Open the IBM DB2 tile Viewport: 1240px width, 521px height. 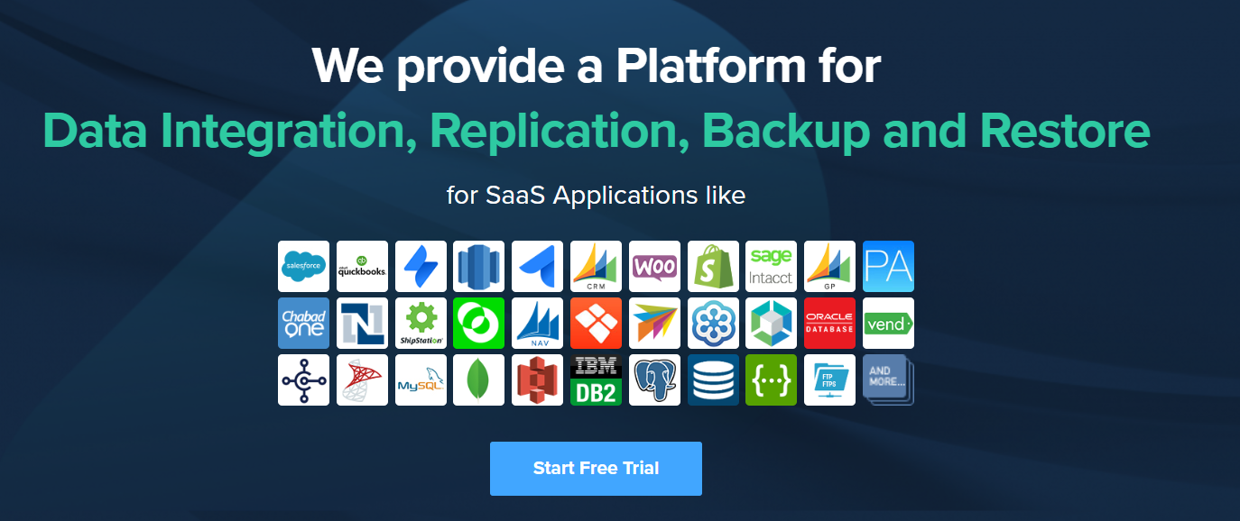596,379
